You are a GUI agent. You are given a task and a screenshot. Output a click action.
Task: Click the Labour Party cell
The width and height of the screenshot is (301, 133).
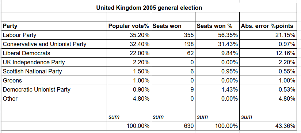[x=54, y=35]
